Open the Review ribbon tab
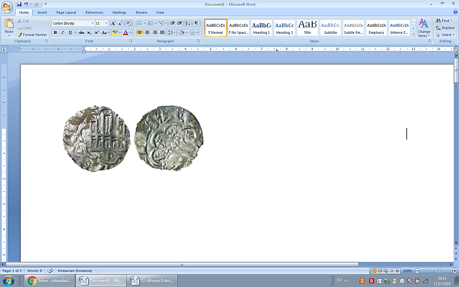Image resolution: width=459 pixels, height=287 pixels. pos(141,12)
